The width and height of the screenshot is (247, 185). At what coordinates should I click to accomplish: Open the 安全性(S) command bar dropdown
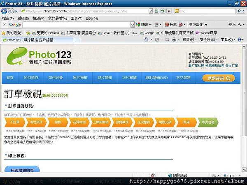click(209, 39)
